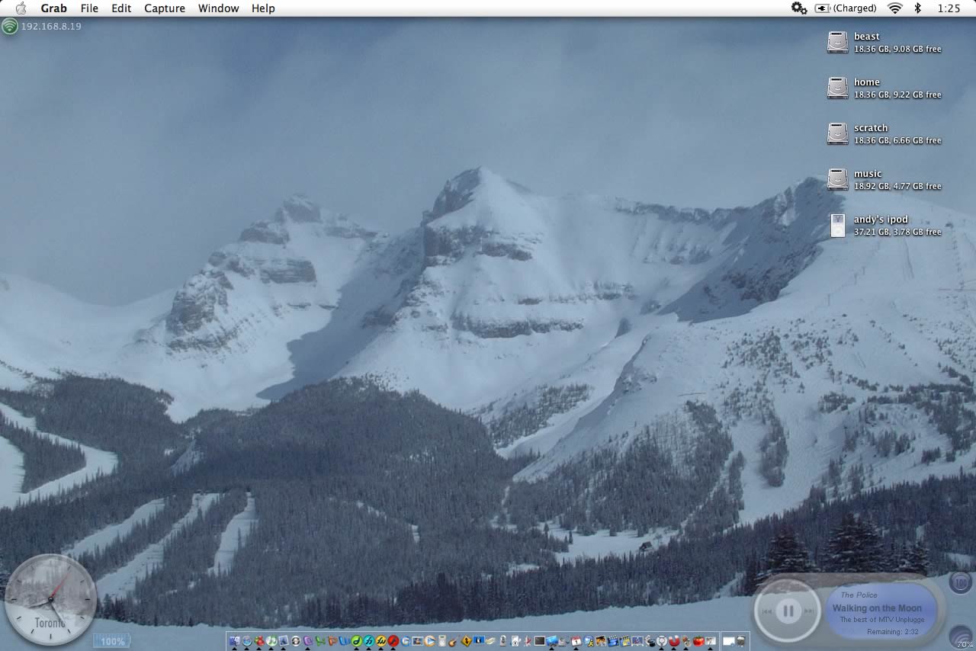The width and height of the screenshot is (976, 651).
Task: Click the 1:25 menu bar clock
Action: [949, 8]
